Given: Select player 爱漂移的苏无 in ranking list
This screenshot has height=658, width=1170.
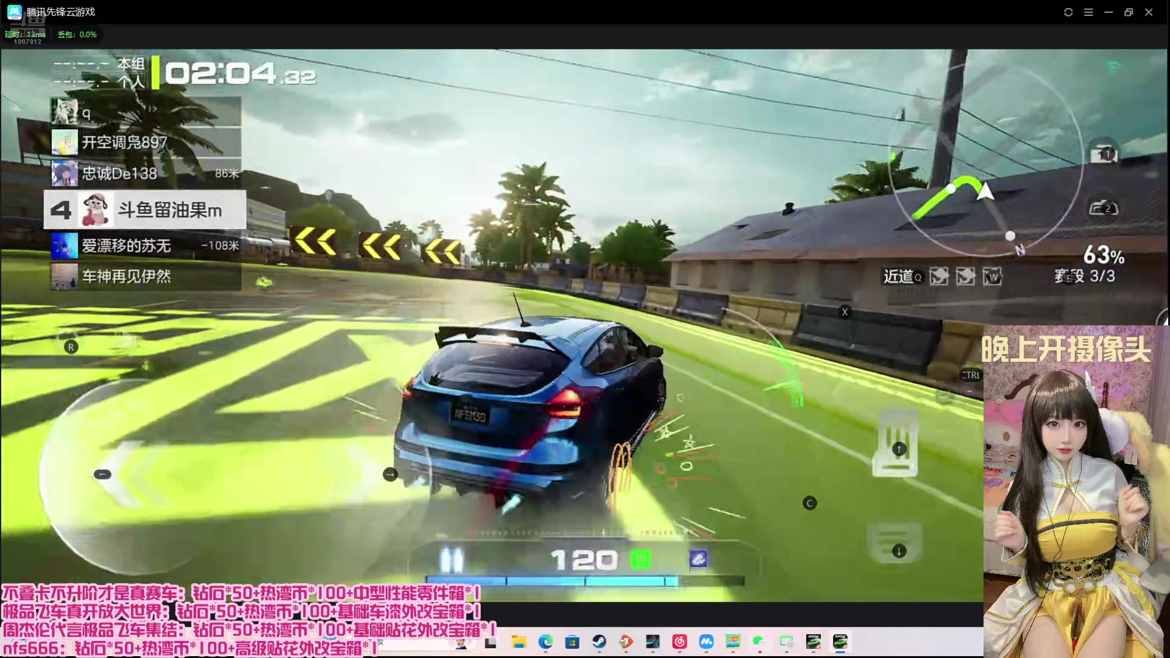Looking at the screenshot, I should pos(146,246).
